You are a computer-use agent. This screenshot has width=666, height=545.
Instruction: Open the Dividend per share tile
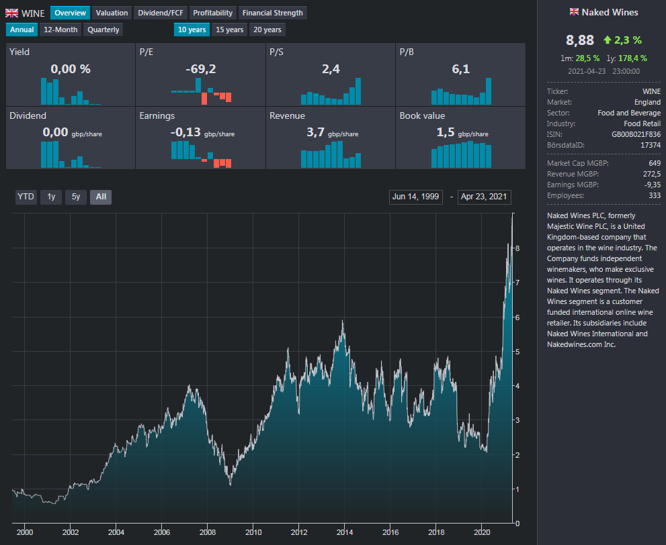71,138
